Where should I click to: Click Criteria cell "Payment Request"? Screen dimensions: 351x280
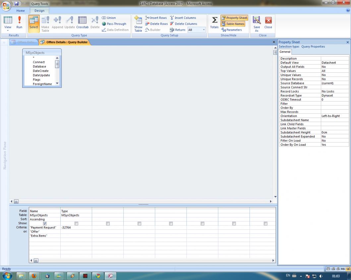coord(44,227)
